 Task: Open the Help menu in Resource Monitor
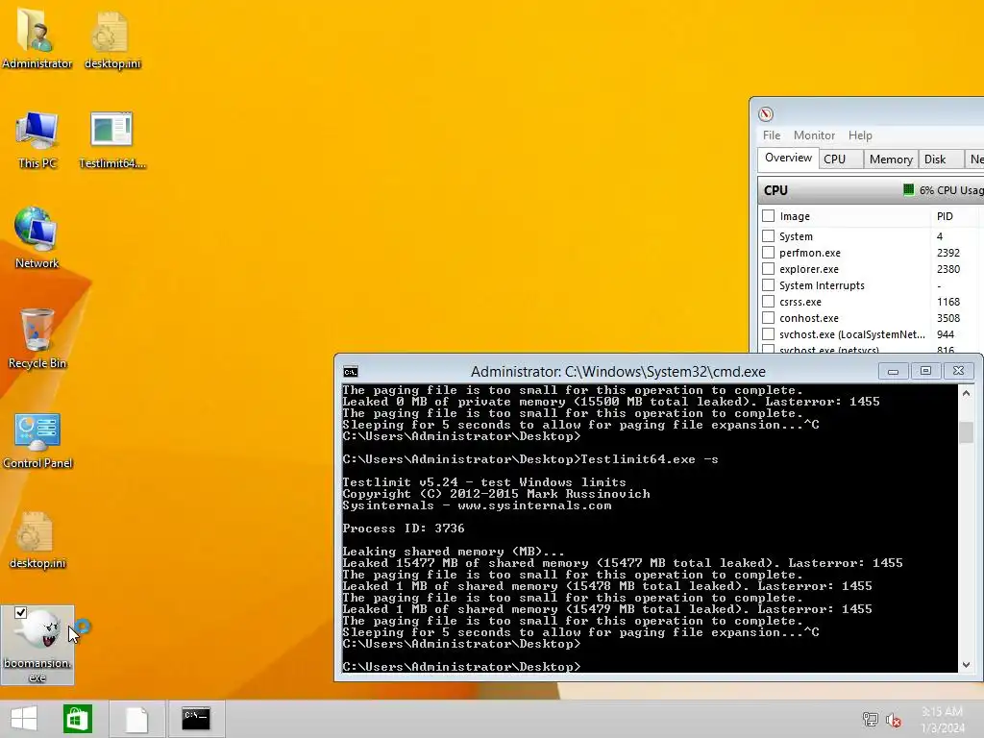point(860,135)
